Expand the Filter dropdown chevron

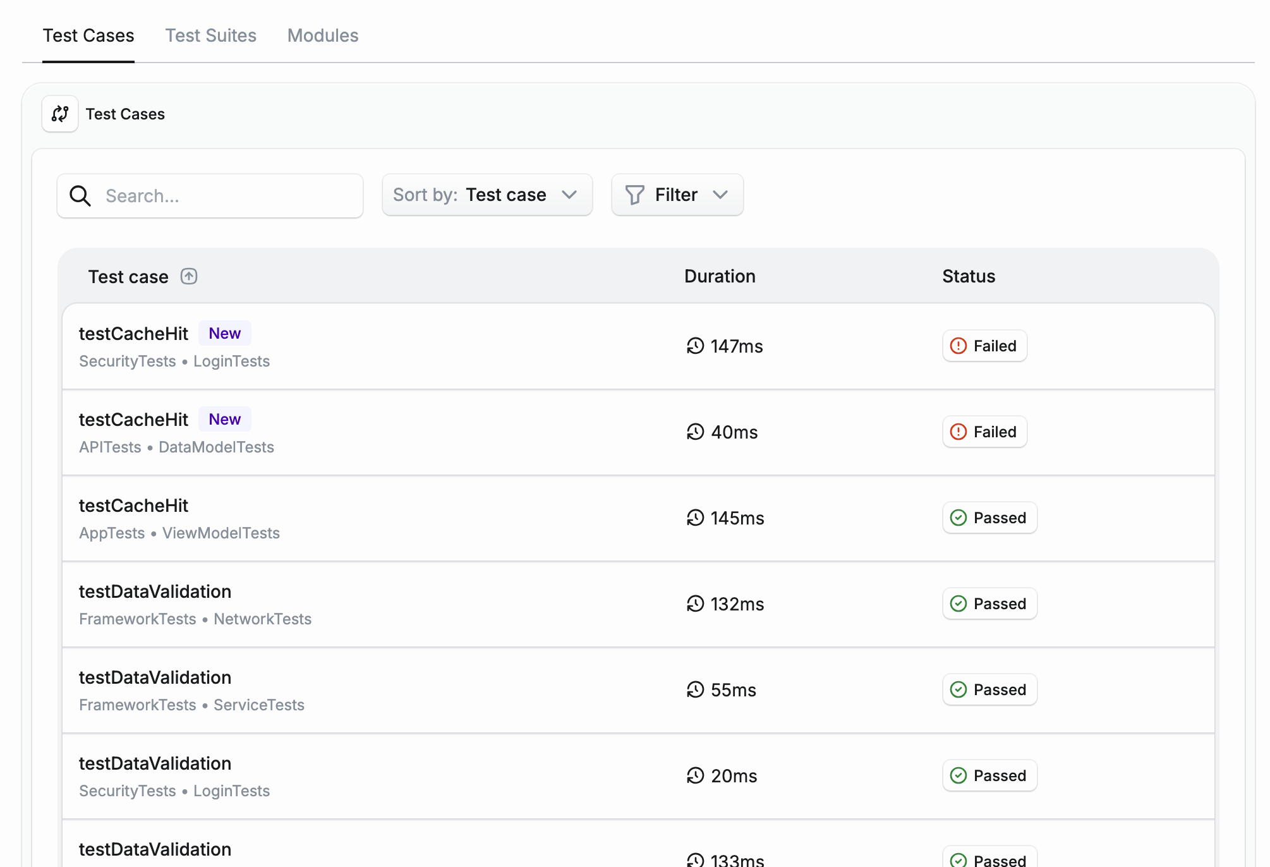(720, 195)
